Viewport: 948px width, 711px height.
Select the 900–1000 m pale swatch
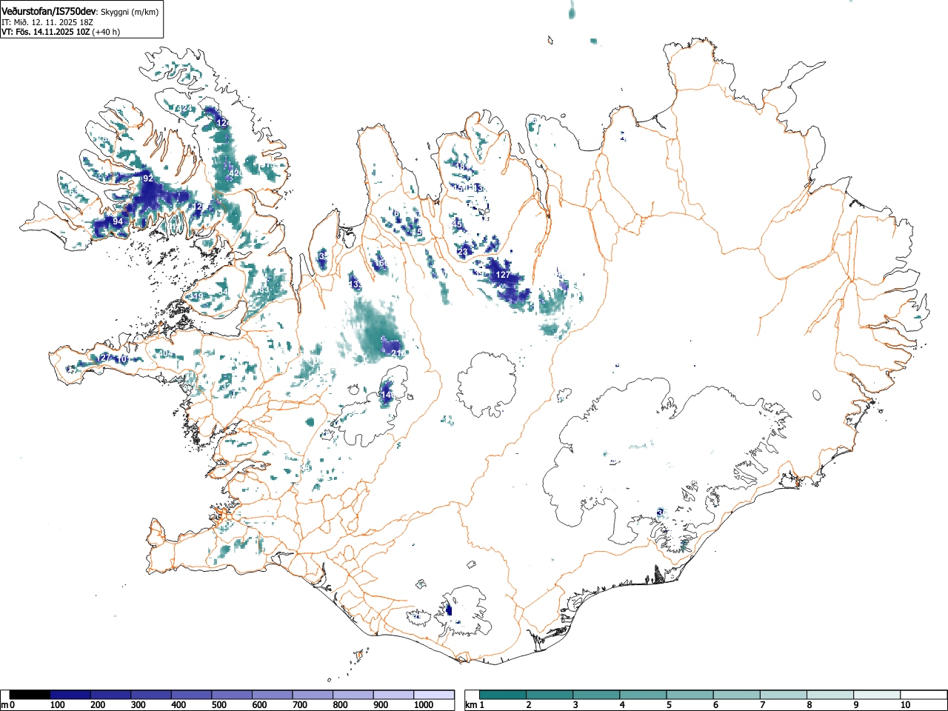pos(394,695)
